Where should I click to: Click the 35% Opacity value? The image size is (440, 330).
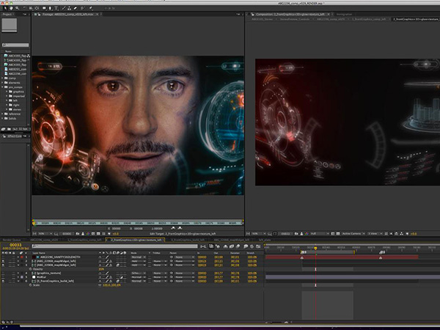click(101, 269)
